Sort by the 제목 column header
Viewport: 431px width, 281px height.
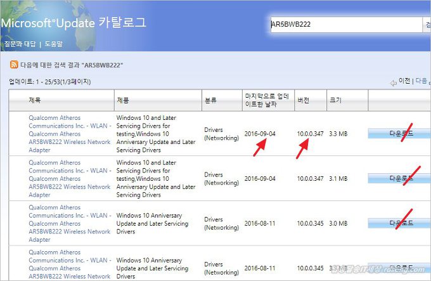click(35, 100)
